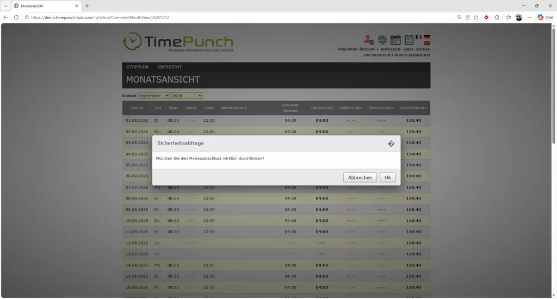Click browser back arrow

click(5, 17)
